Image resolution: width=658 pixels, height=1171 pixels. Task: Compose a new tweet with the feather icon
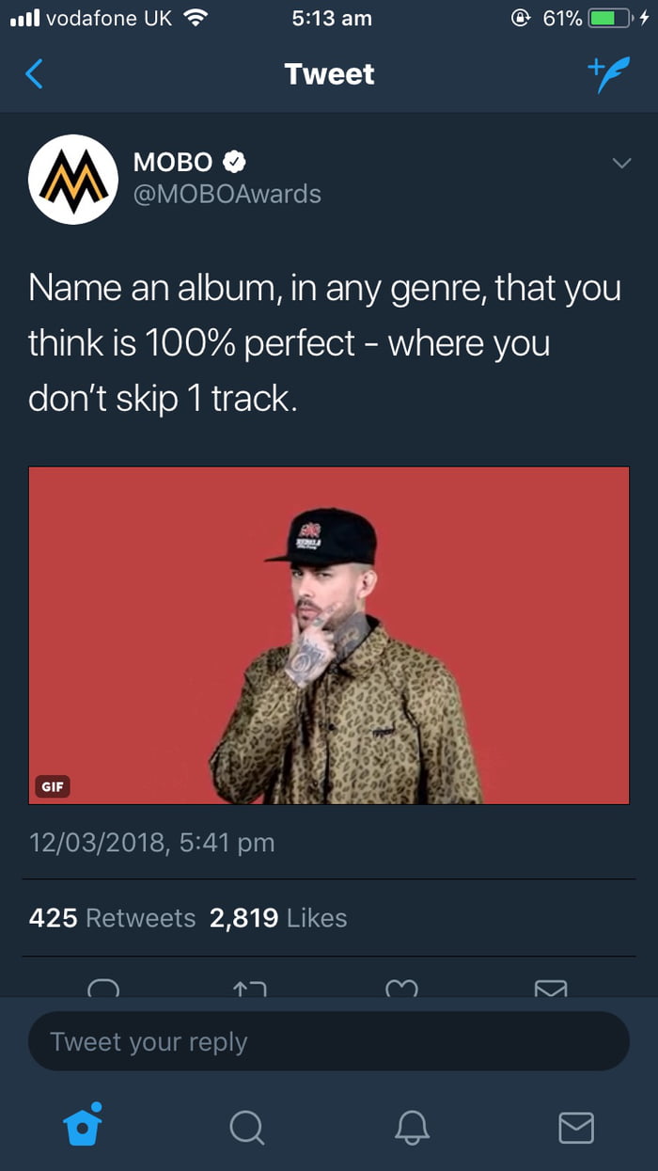tap(606, 74)
